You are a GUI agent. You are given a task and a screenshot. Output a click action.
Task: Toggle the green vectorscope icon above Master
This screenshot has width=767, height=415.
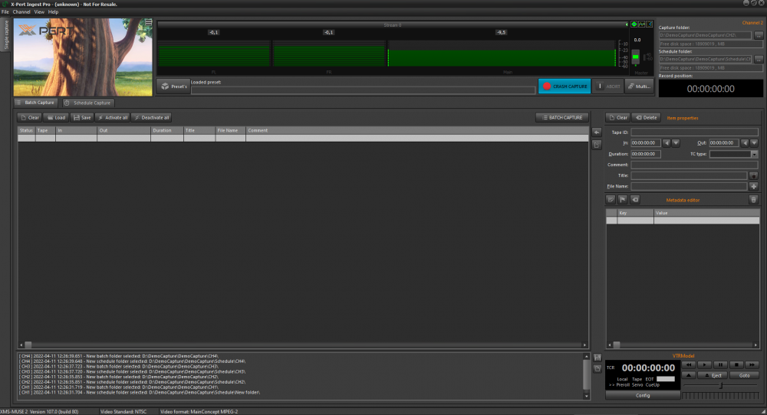(634, 25)
